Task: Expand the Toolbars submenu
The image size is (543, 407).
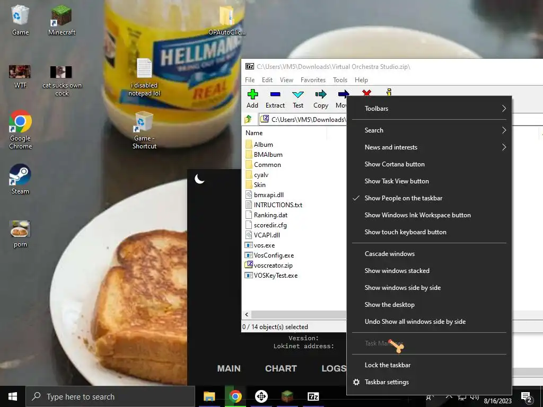Action: click(429, 108)
